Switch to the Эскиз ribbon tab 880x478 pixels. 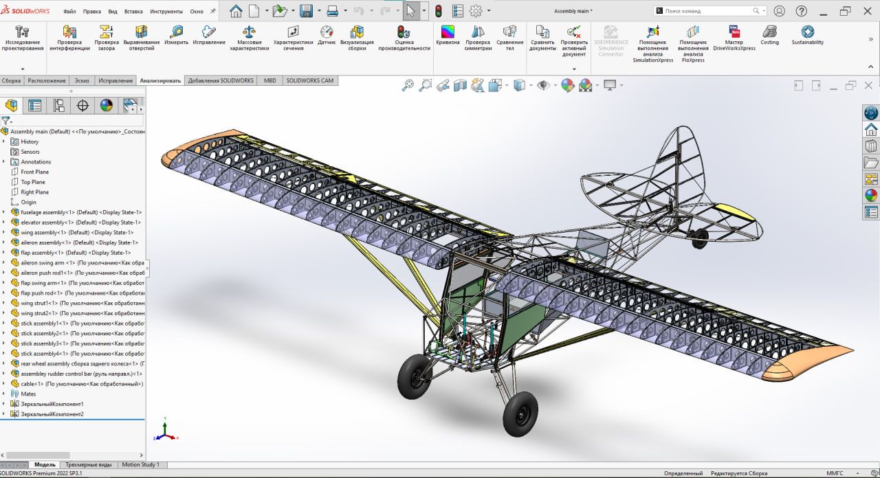82,80
